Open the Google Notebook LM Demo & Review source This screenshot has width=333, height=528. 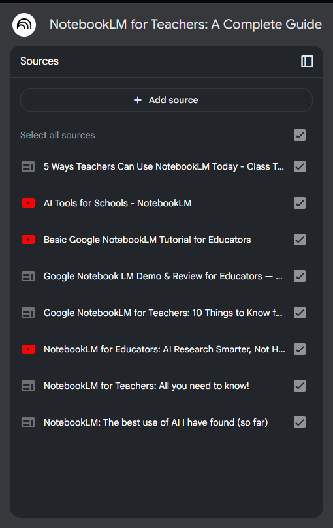pyautogui.click(x=163, y=277)
